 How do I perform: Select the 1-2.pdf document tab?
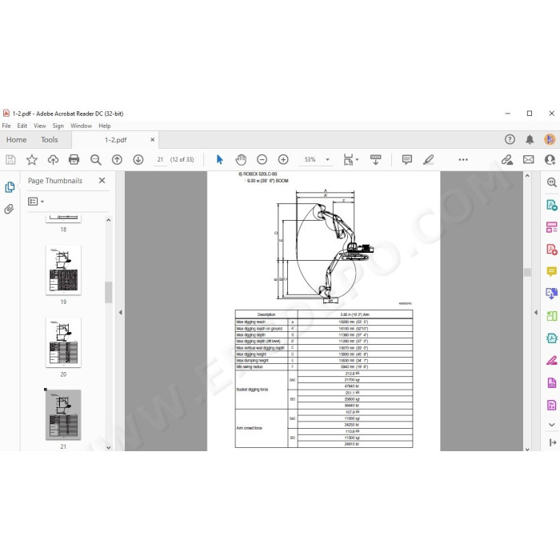[115, 140]
